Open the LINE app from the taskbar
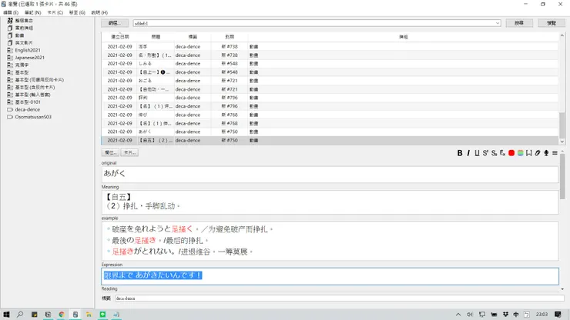 (x=102, y=315)
